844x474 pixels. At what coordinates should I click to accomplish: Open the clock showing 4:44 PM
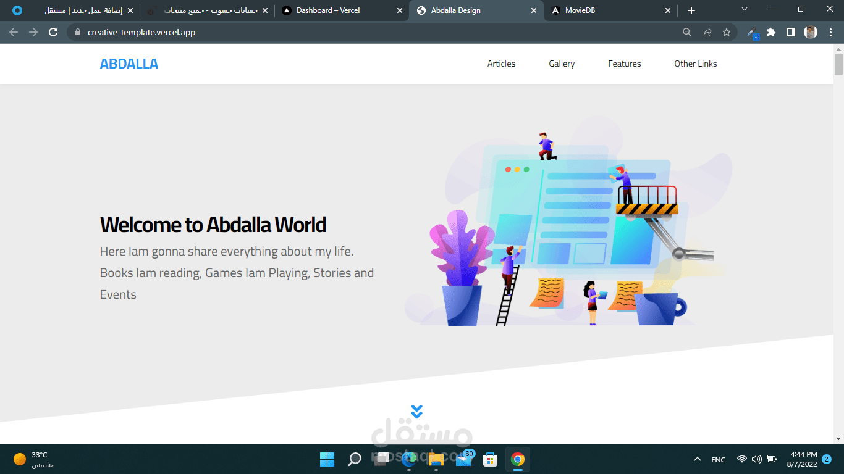tap(802, 459)
